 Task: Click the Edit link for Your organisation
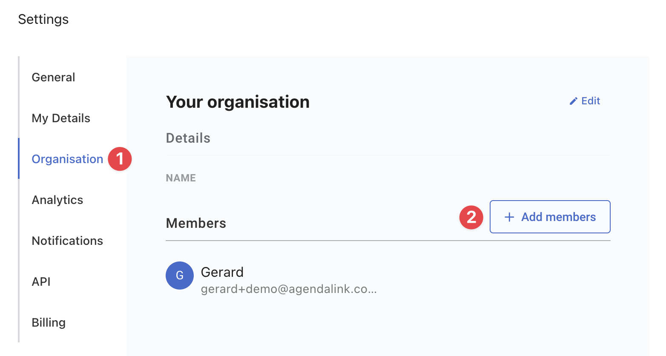pos(590,100)
